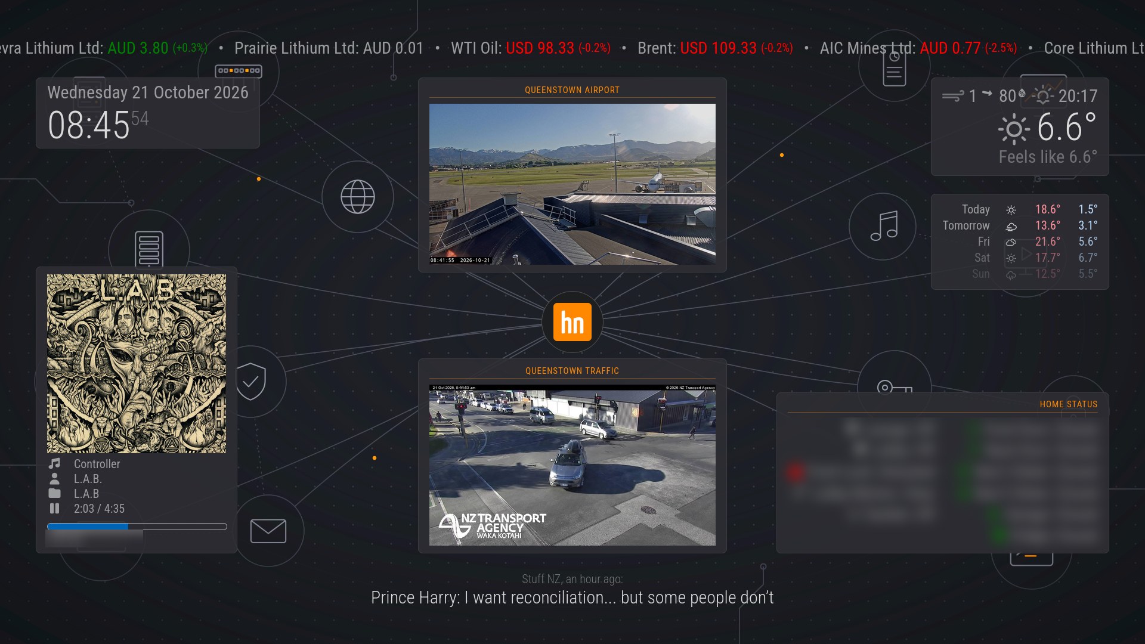Click the Sat forecast high 17.7°
1145x644 pixels.
(x=1048, y=258)
